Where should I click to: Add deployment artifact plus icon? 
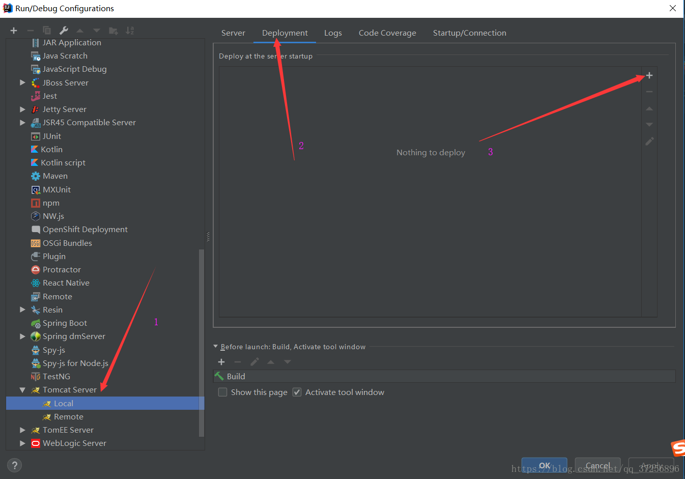point(649,75)
